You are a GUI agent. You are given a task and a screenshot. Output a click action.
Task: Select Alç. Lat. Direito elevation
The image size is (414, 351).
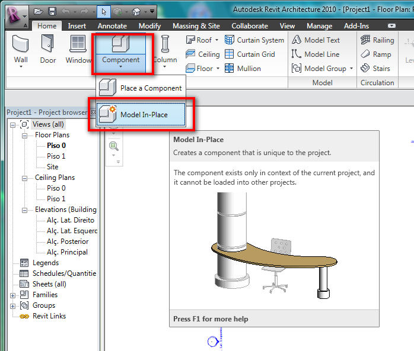tap(71, 220)
